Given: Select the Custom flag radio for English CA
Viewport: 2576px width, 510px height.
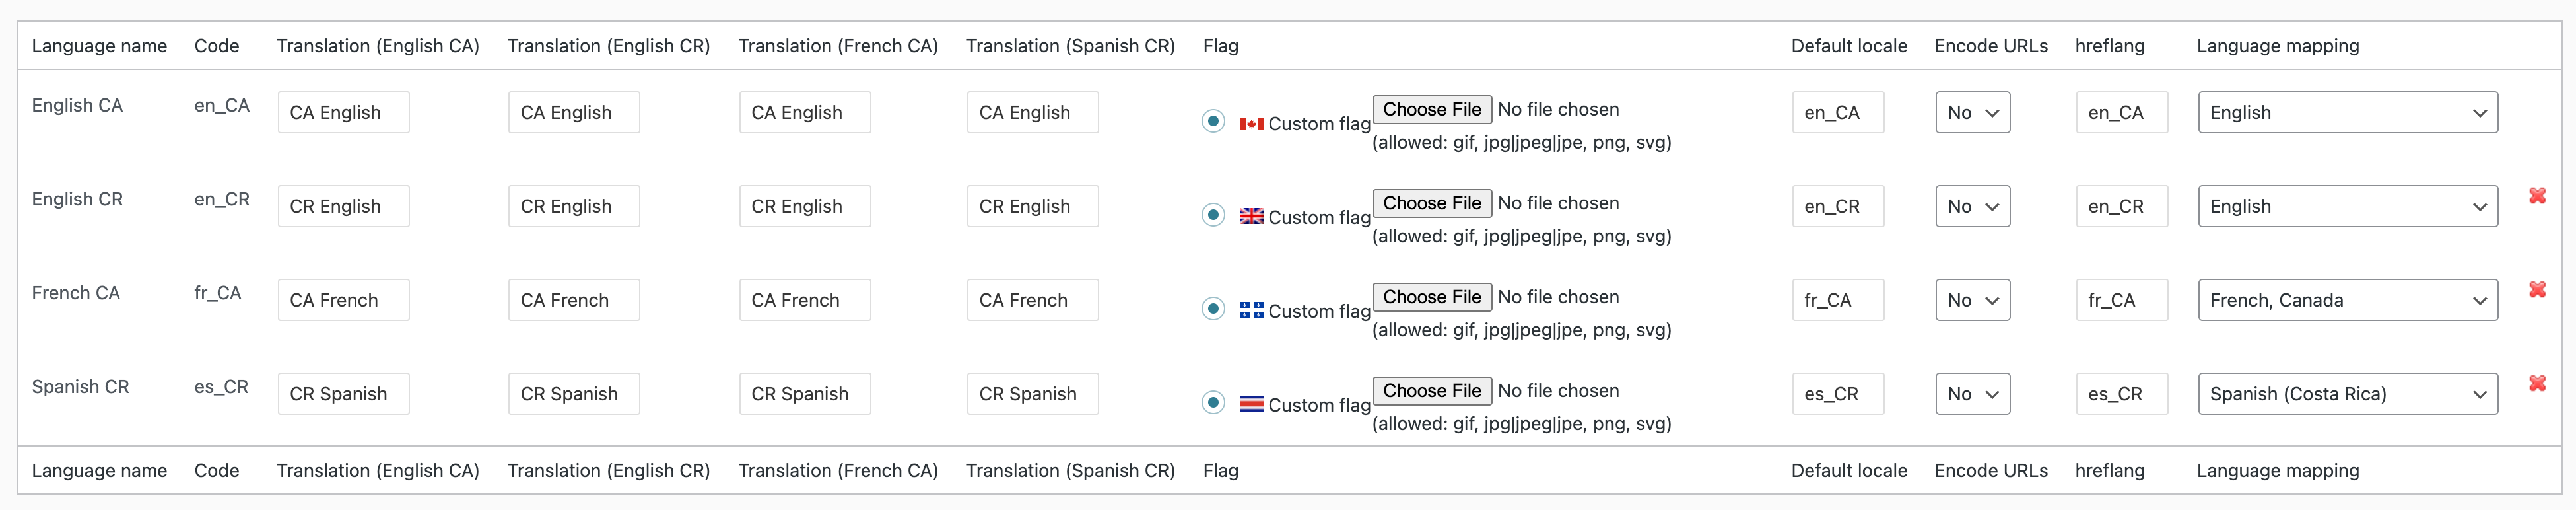Looking at the screenshot, I should (1213, 121).
